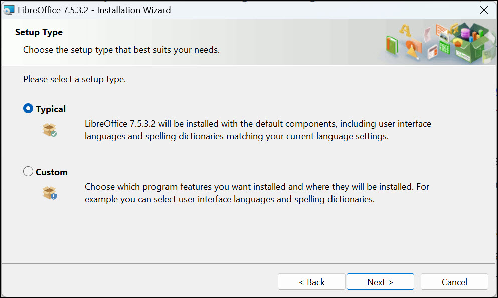Click the "LibreOffice 7.5.3.2 - Installation Wizard" window title
This screenshot has height=298, width=498.
click(94, 10)
